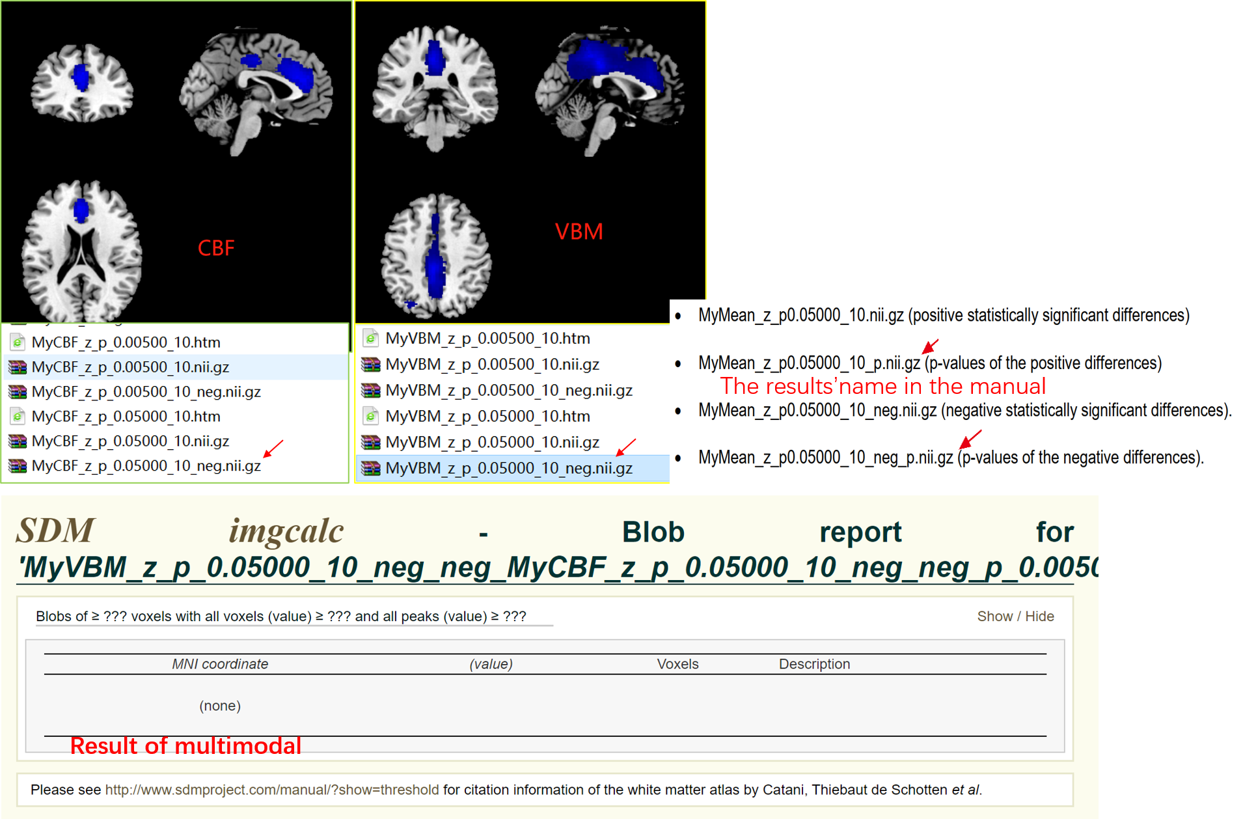Select file name MyCBF_z_p_0.00500_10_neg.nii.gz
This screenshot has width=1243, height=819.
click(x=146, y=392)
